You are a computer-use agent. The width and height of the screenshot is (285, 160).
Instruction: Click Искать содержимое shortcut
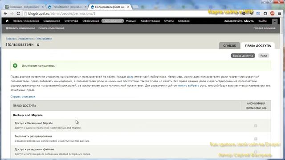pos(51,28)
